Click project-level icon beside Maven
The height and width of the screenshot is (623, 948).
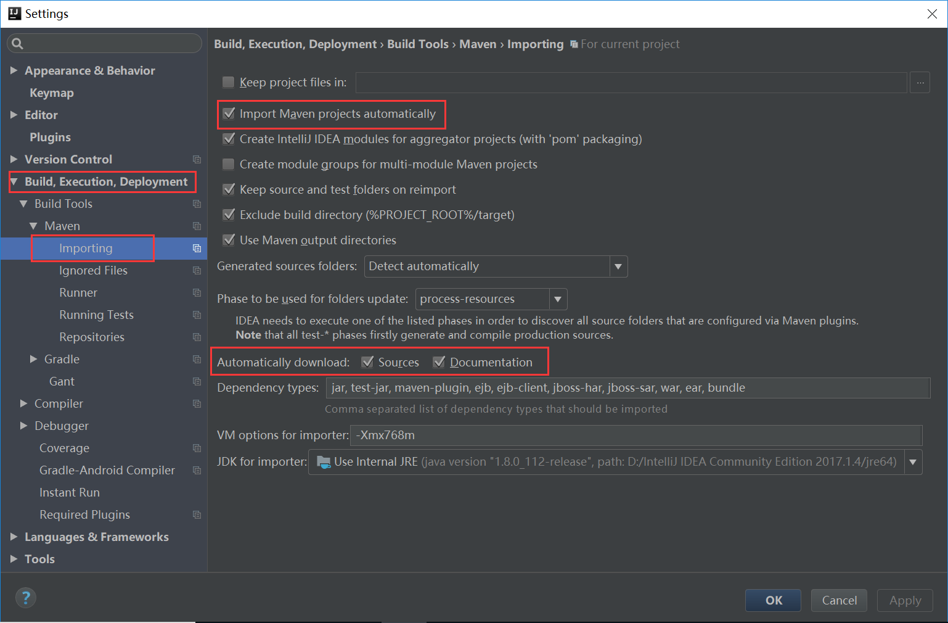pos(197,226)
